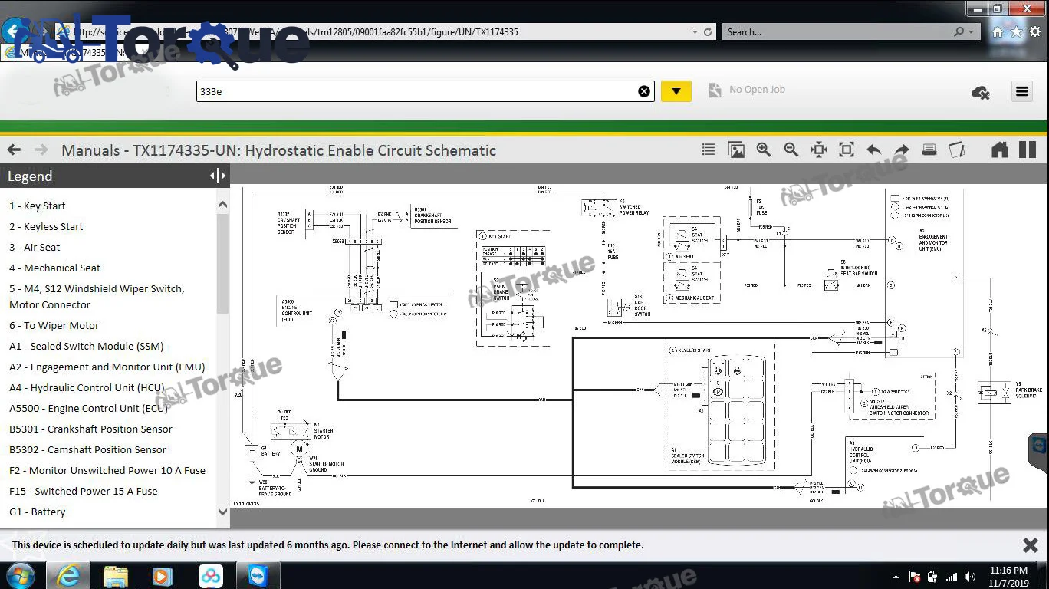Go to the Home screen icon
Viewport: 1049px width, 589px height.
click(999, 150)
